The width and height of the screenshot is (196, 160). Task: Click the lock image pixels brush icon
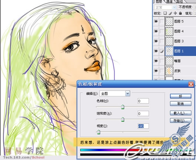click(170, 13)
